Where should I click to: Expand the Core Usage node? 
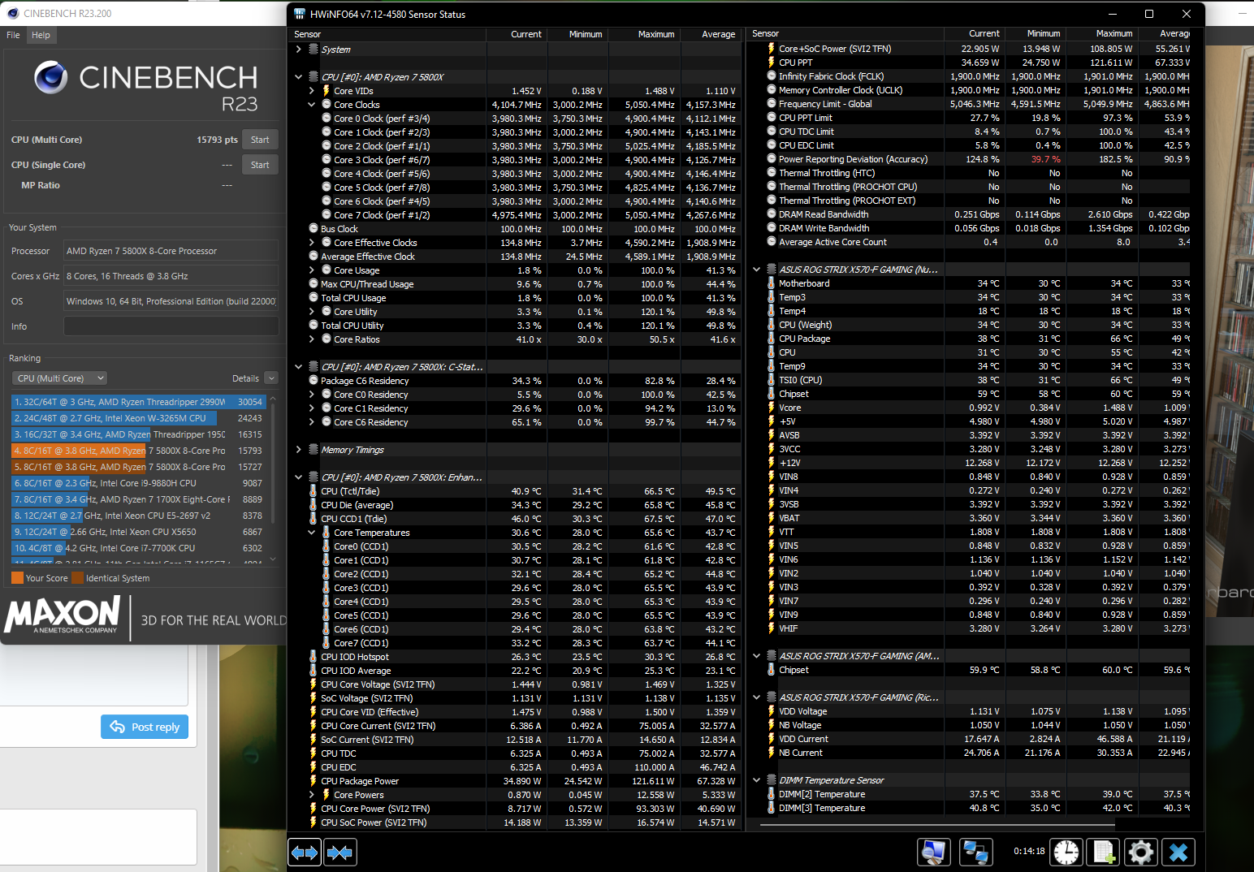tap(312, 270)
